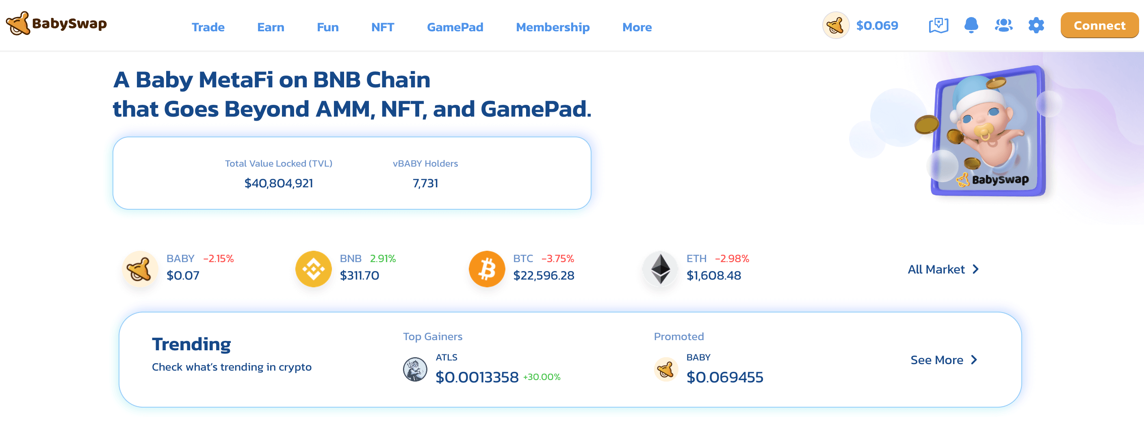1144x434 pixels.
Task: Click the Bitcoin coin icon
Action: click(487, 269)
